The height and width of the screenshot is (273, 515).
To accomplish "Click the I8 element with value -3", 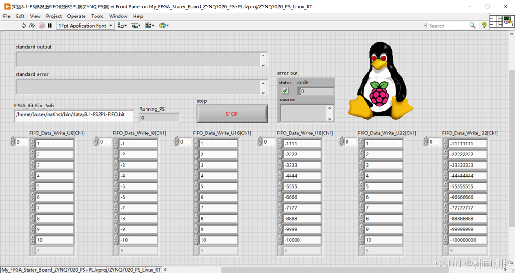I will pos(138,165).
